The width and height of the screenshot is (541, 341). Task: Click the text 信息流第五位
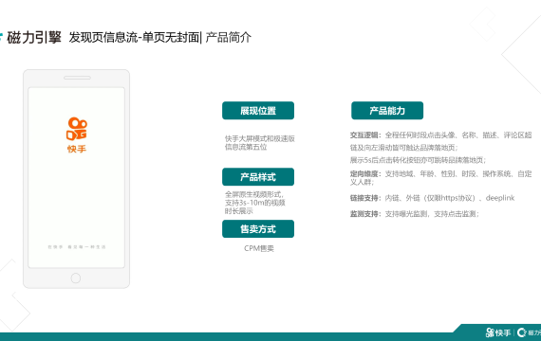pos(246,147)
